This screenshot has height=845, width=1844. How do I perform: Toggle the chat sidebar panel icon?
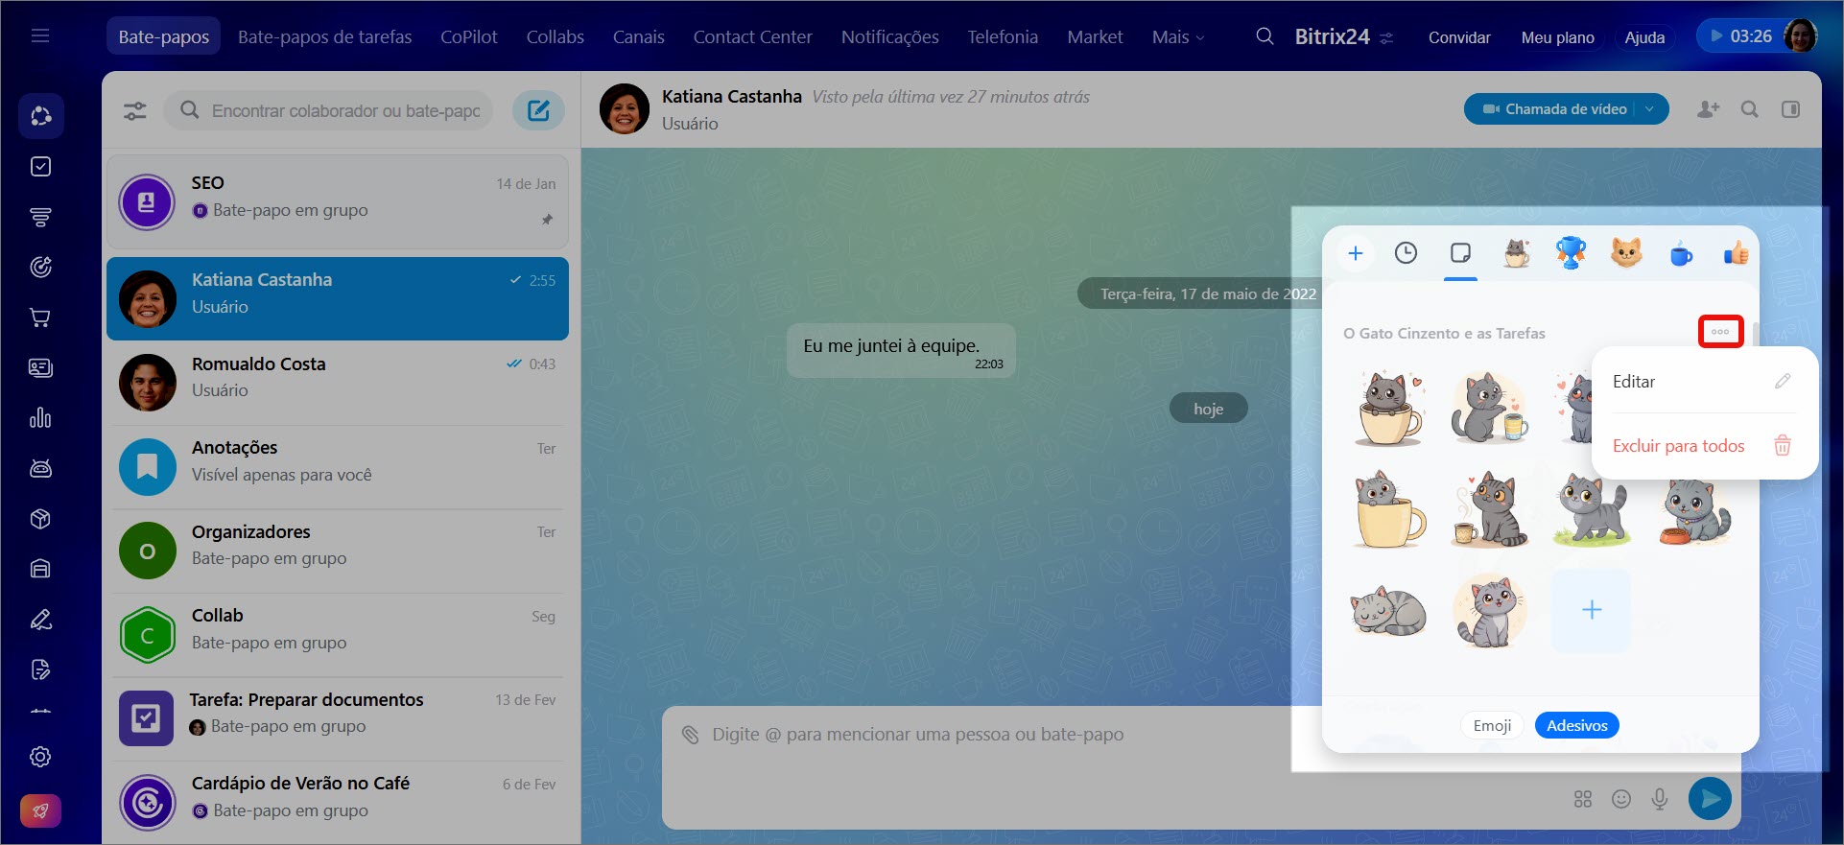1790,109
